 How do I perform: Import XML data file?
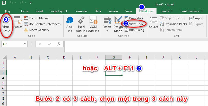196,18
